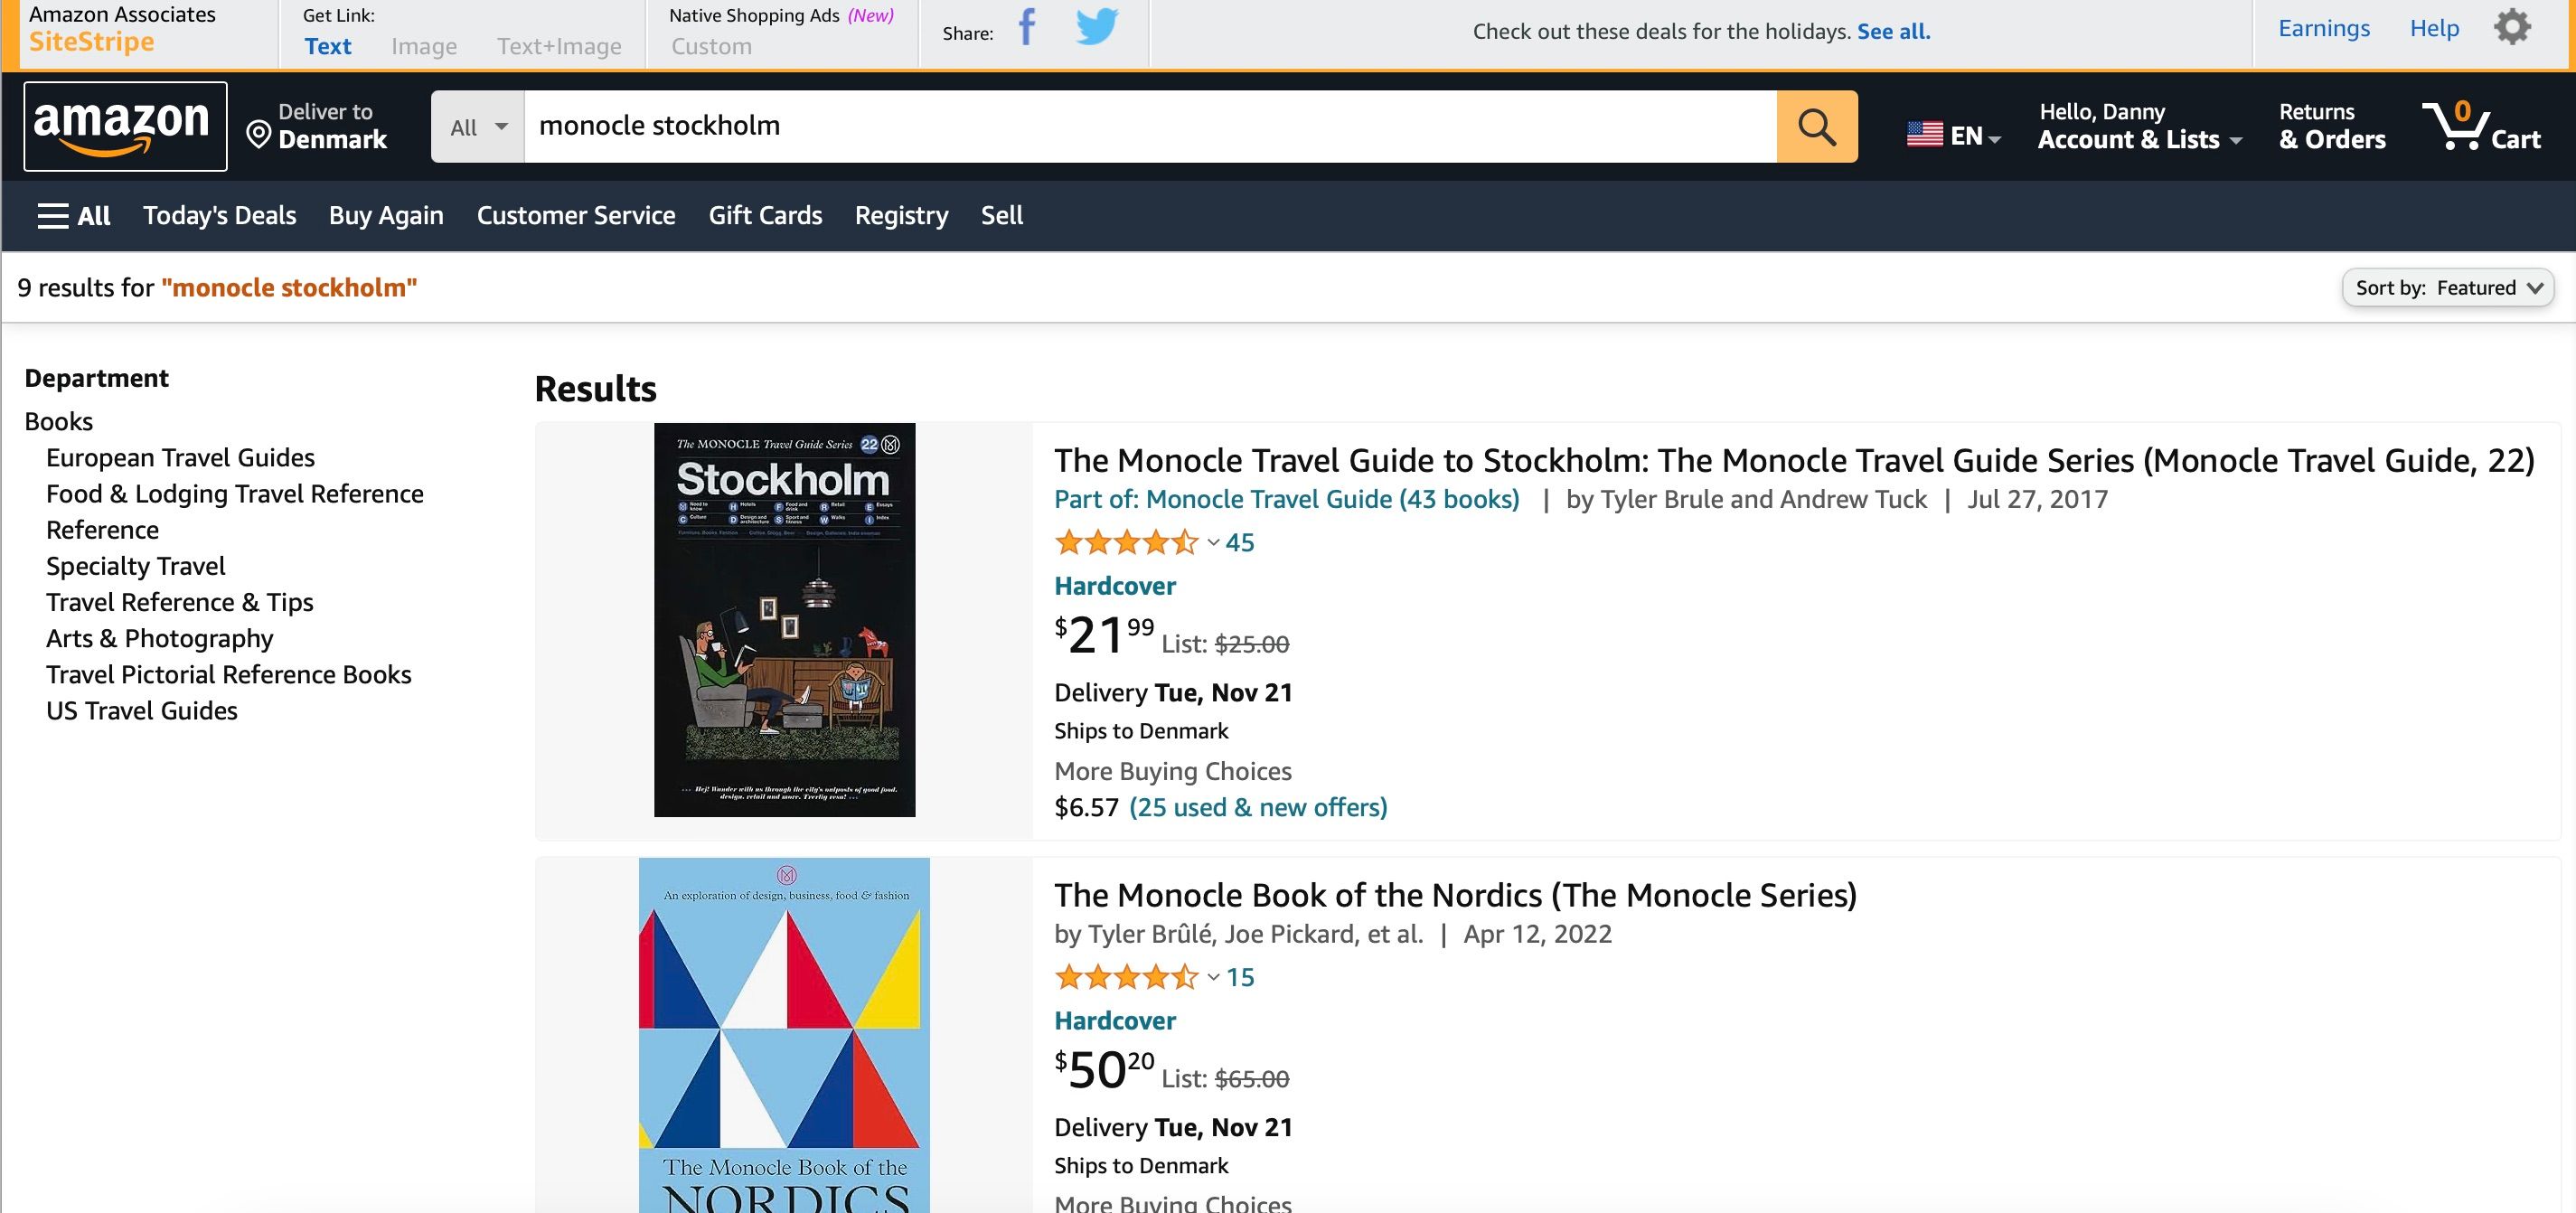2576x1213 pixels.
Task: Open the shopping cart
Action: coord(2484,126)
